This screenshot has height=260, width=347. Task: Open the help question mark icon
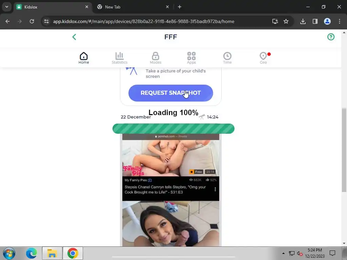pos(331,37)
